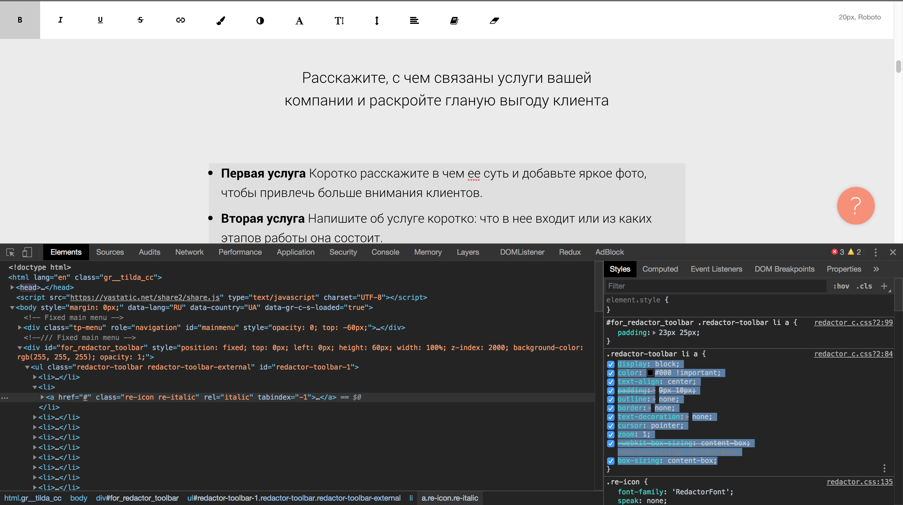Collapse the opened li node
Image resolution: width=903 pixels, height=505 pixels.
click(x=35, y=387)
